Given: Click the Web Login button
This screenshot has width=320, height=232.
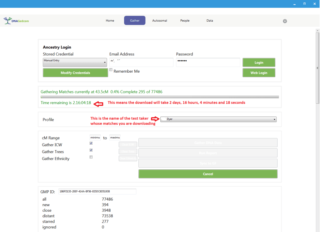Looking at the screenshot, I should click(259, 73).
